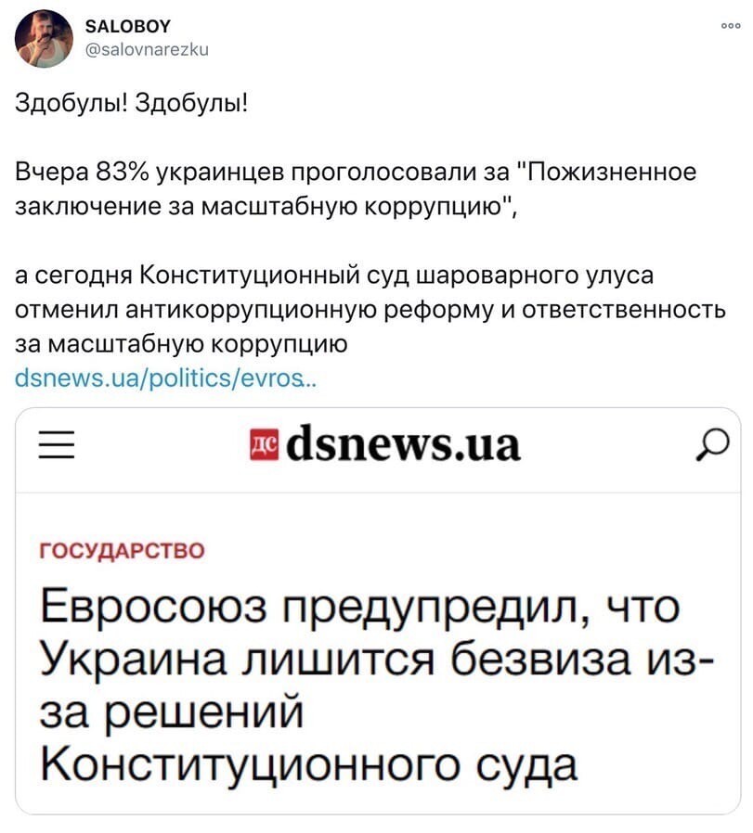
Task: Click the red ДС logo icon
Action: pyautogui.click(x=265, y=444)
